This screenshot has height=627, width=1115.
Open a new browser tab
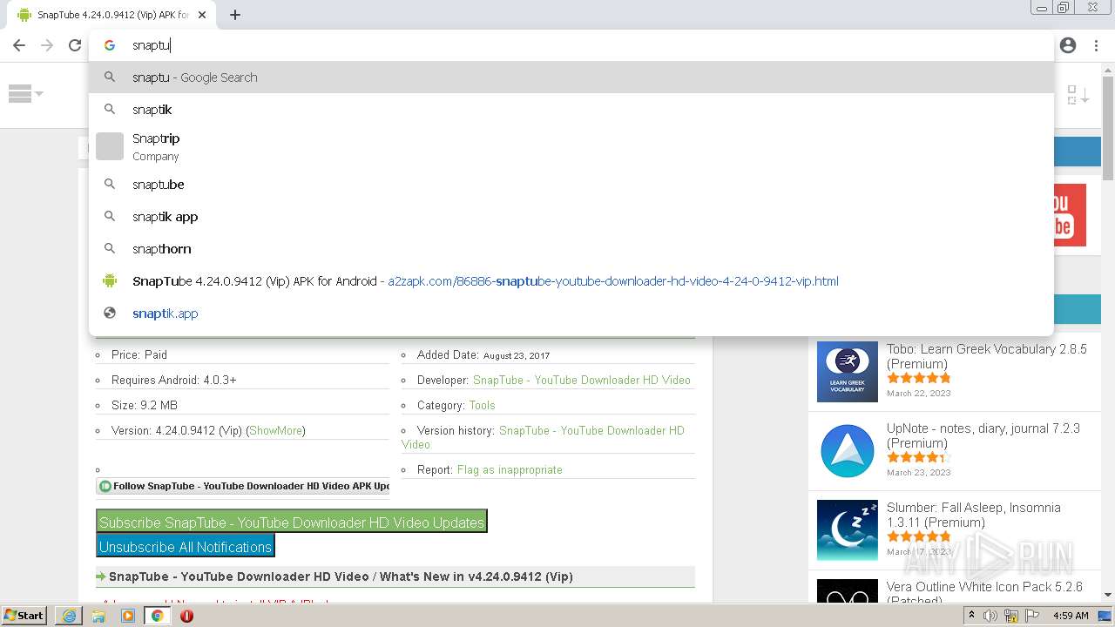[x=235, y=15]
